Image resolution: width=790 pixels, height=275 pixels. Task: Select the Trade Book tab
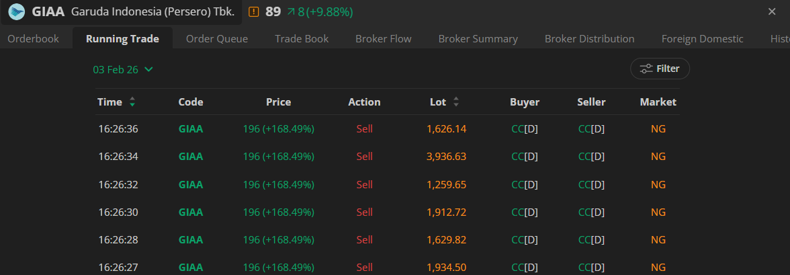302,38
